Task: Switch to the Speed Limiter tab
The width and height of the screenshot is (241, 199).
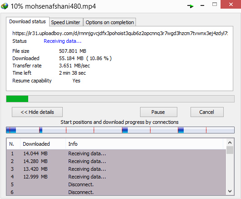Action: [x=66, y=22]
